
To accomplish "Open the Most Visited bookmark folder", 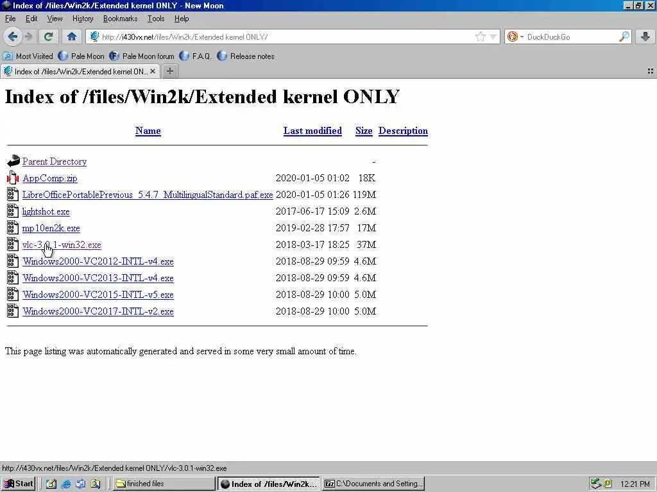I will pyautogui.click(x=28, y=56).
